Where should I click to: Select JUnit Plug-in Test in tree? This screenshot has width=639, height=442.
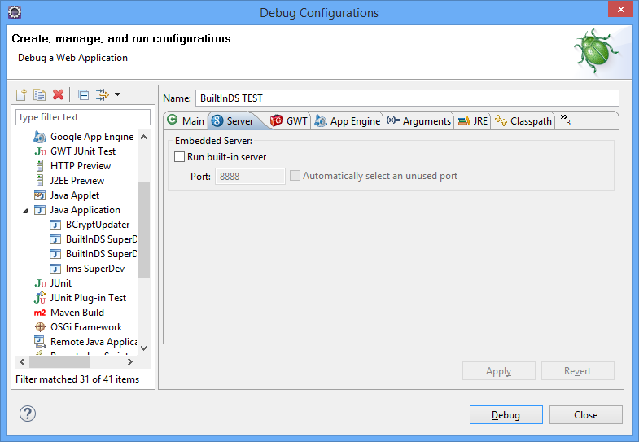pyautogui.click(x=88, y=298)
